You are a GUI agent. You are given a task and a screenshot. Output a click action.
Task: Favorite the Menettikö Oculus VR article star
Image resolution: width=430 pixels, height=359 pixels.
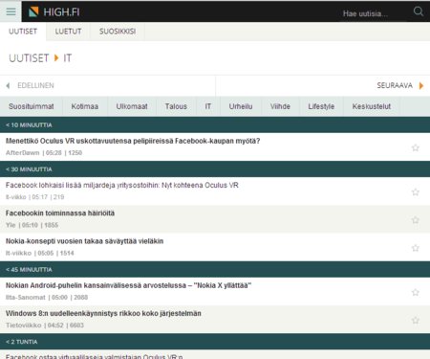[x=416, y=147]
